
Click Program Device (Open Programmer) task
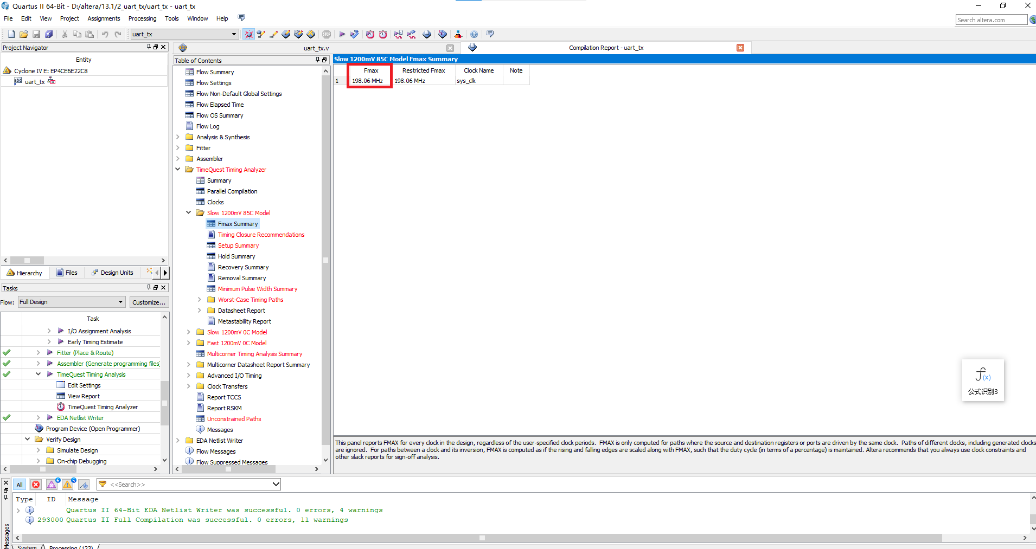tap(93, 429)
